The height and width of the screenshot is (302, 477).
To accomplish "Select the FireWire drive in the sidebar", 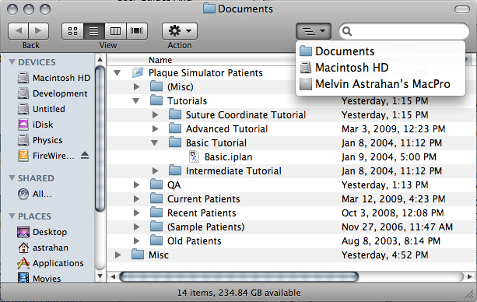I will point(46,156).
